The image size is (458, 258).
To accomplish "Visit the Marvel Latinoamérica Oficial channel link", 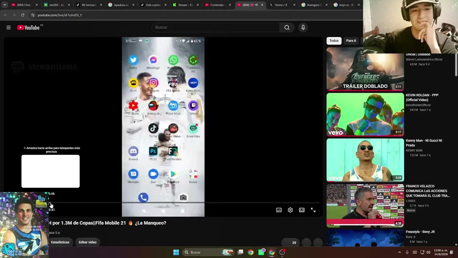I will tap(424, 59).
